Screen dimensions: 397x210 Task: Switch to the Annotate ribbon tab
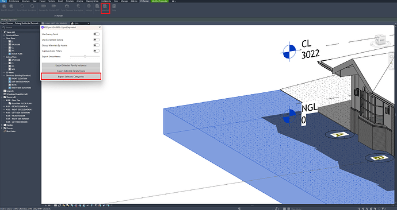[x=70, y=1]
